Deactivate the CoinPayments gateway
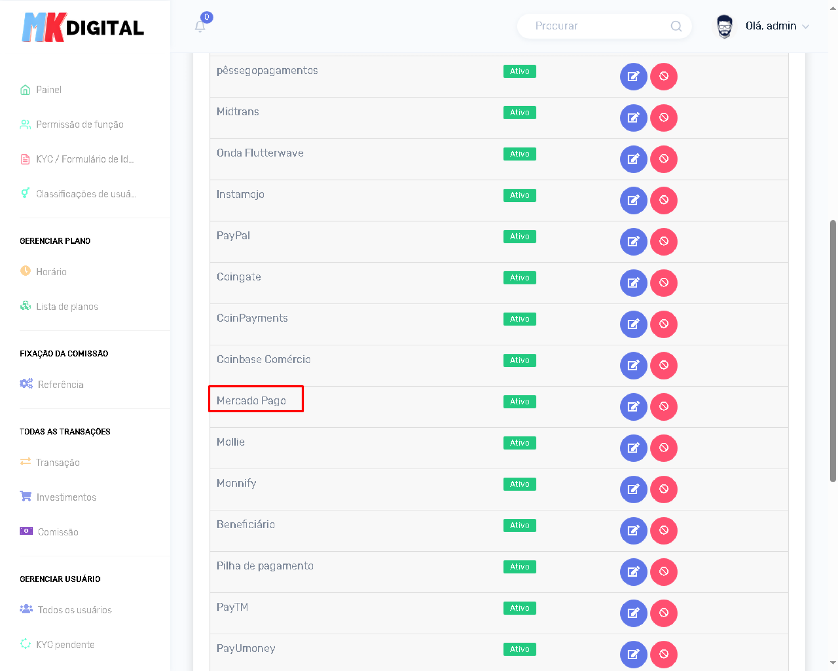This screenshot has height=671, width=838. coord(663,324)
